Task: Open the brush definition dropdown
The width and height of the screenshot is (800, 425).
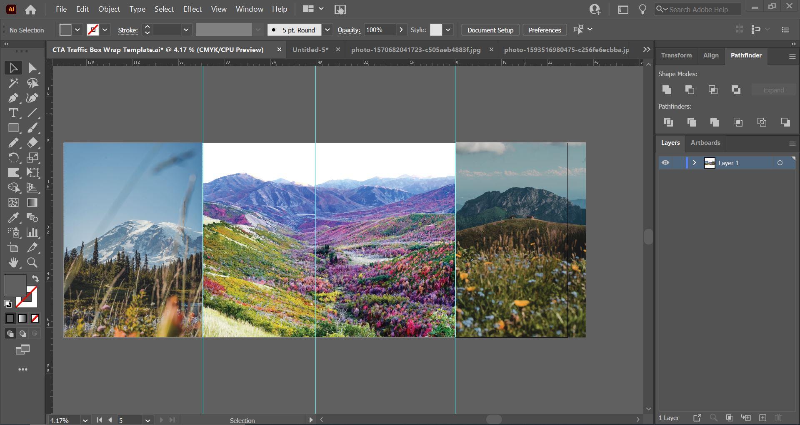Action: point(327,30)
